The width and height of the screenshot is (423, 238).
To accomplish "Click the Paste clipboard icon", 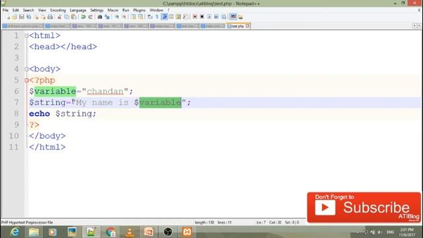I will [73, 17].
